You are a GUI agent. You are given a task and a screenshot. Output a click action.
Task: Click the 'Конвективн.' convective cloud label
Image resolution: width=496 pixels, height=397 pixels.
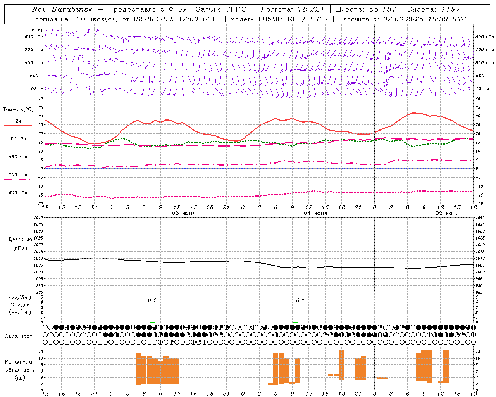click(x=20, y=362)
